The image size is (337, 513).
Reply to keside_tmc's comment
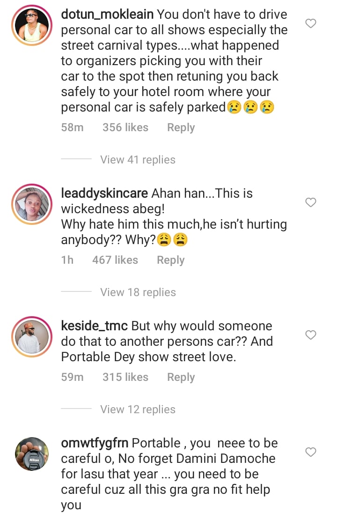point(181,377)
